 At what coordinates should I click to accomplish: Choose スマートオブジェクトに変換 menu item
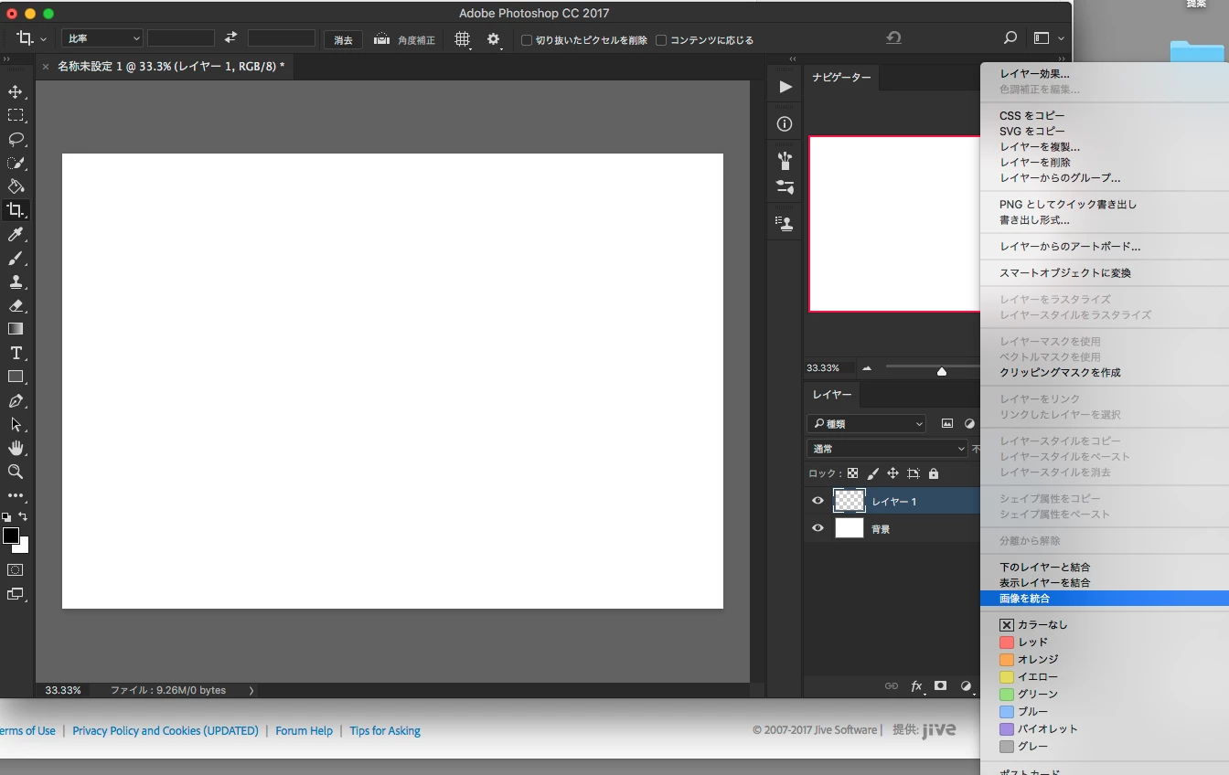coord(1065,273)
